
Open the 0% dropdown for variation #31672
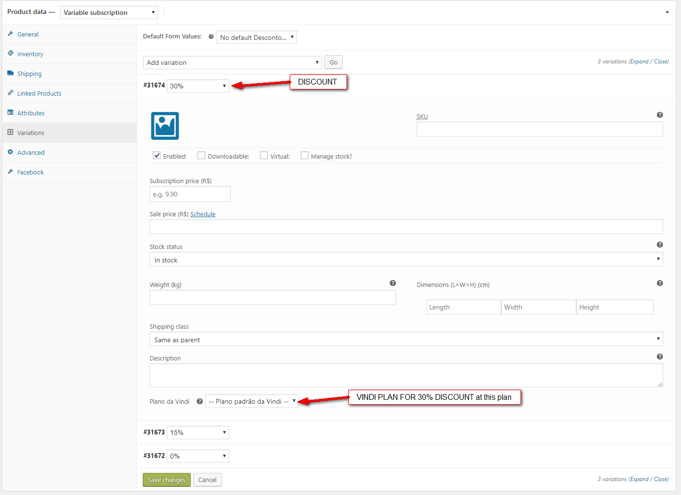click(x=198, y=456)
